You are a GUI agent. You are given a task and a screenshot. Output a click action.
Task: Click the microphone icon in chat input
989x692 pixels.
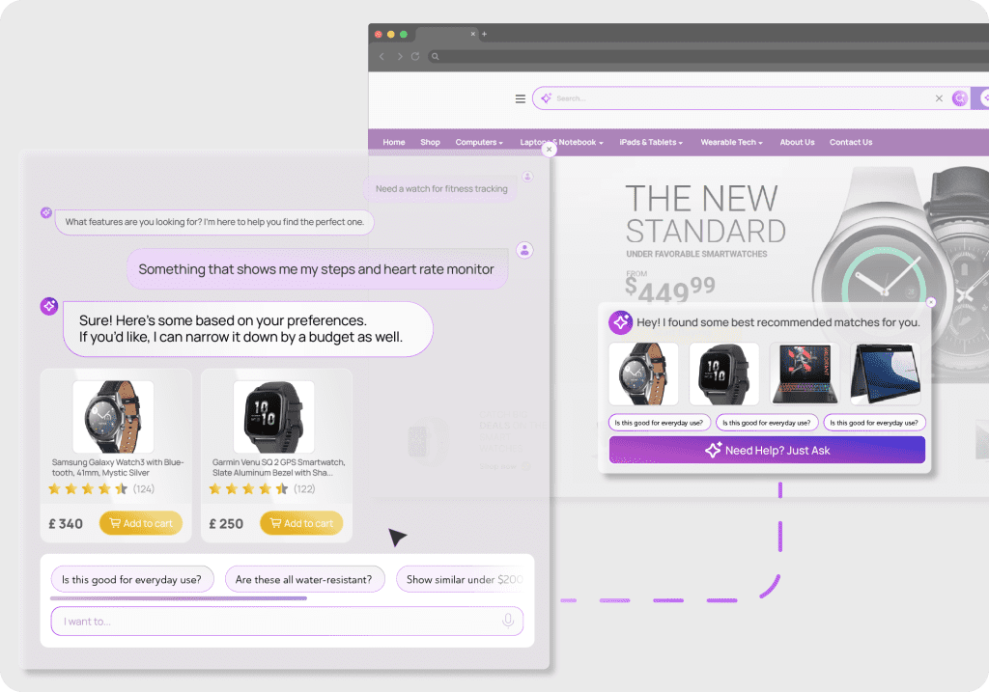pyautogui.click(x=508, y=621)
